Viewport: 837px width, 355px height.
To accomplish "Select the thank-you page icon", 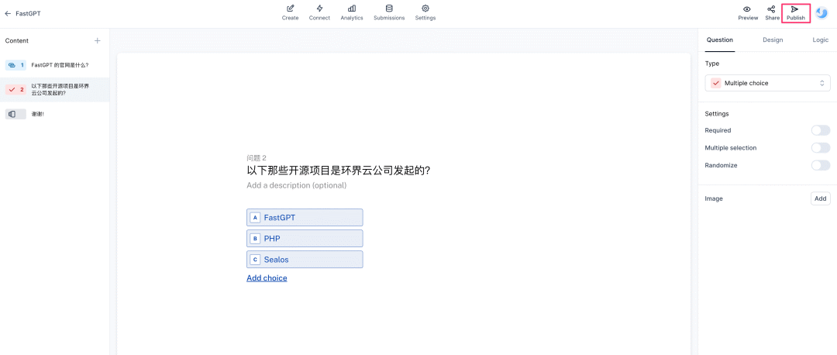I will [x=15, y=114].
